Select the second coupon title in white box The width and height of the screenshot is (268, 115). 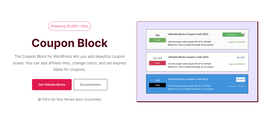188,57
